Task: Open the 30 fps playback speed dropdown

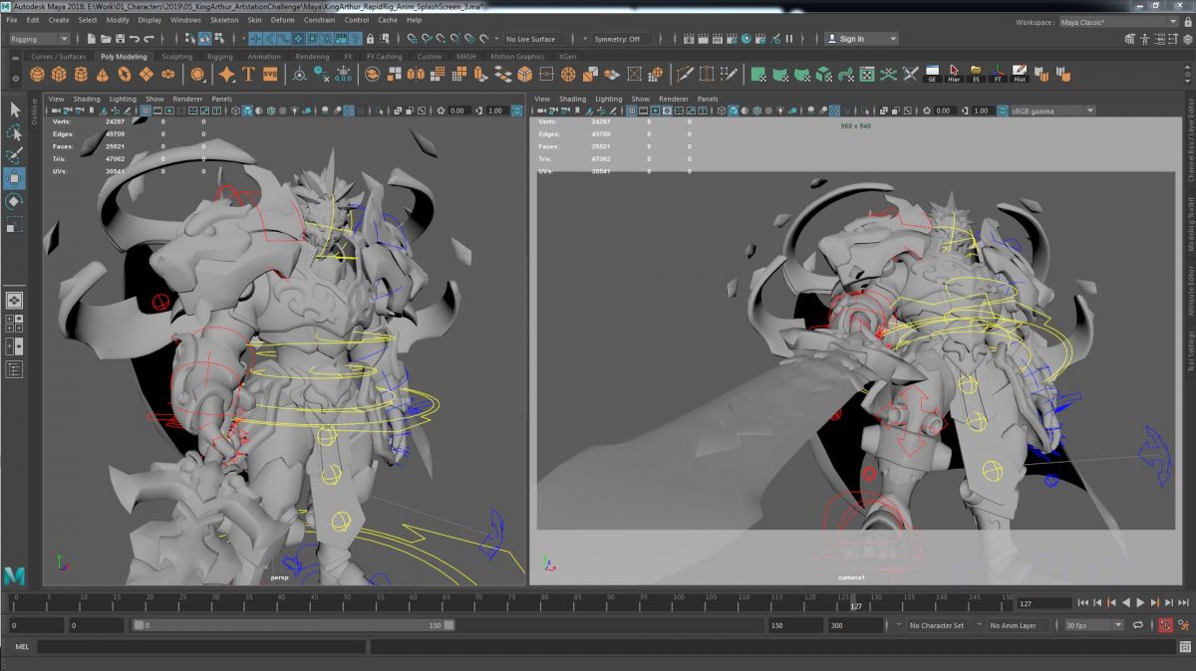Action: [1091, 625]
